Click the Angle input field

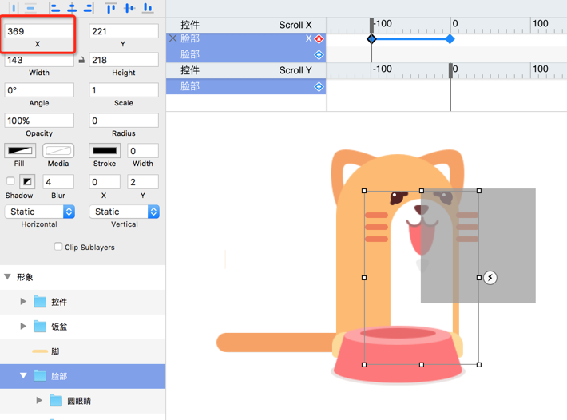coord(39,90)
